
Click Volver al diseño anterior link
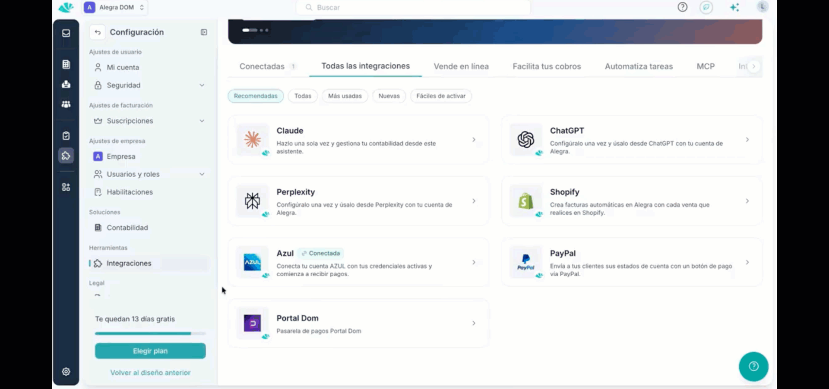[150, 373]
